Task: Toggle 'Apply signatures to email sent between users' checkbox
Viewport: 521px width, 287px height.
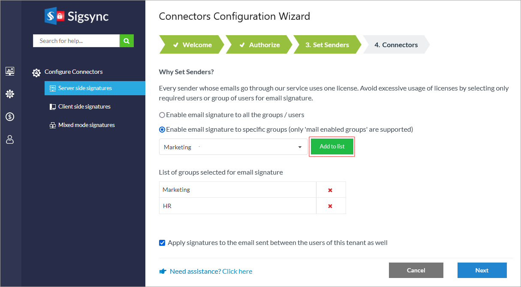Action: point(162,243)
